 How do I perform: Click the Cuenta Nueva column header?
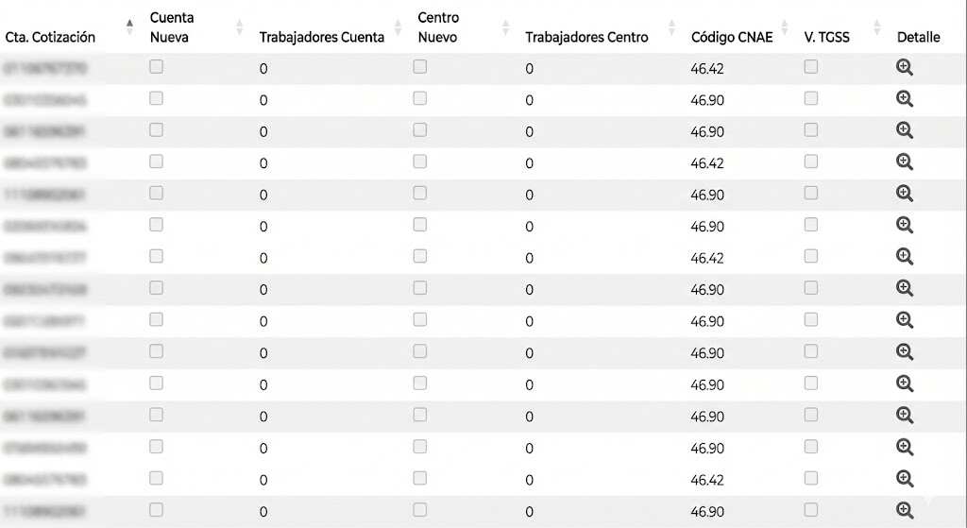point(172,27)
